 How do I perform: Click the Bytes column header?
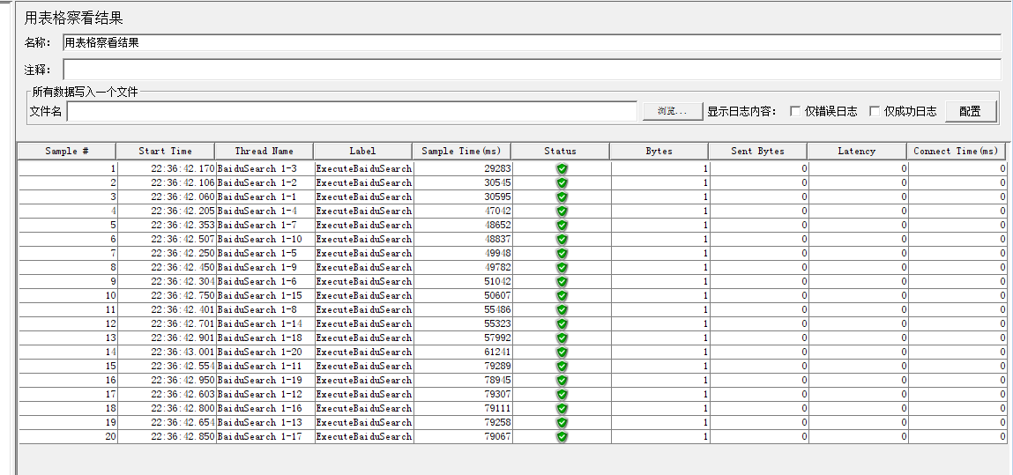click(x=659, y=151)
